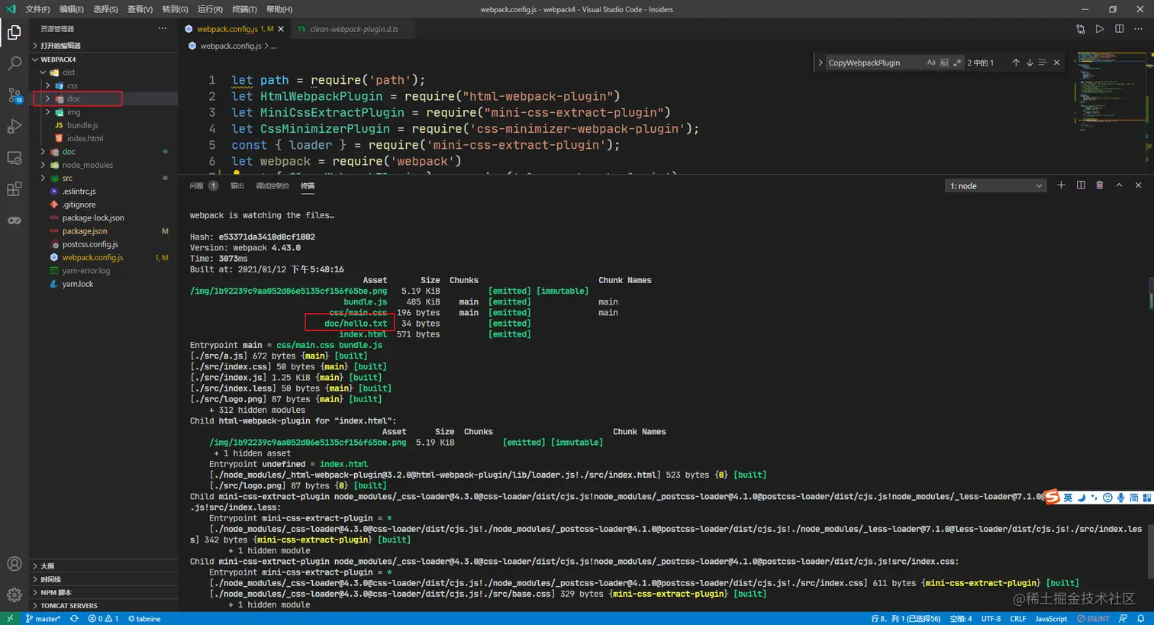
Task: Click tabnine status bar item
Action: tap(144, 618)
